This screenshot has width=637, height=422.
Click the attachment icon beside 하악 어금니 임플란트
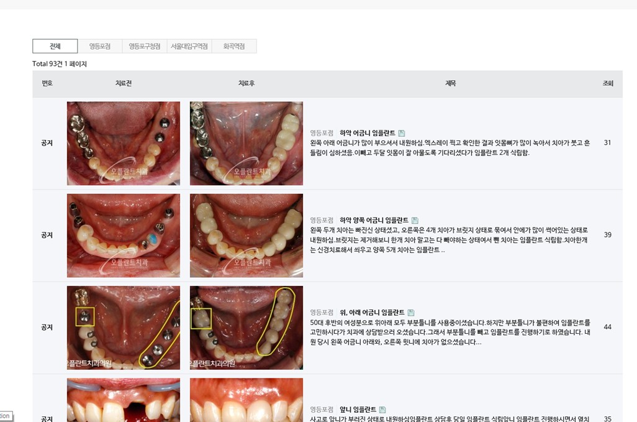click(x=402, y=133)
